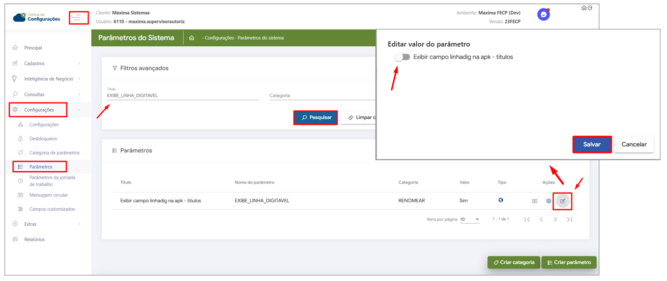Select Desbloqueios submenu item

(x=43, y=139)
